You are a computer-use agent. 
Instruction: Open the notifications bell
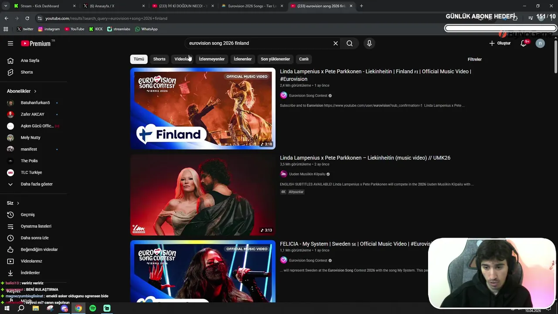click(524, 43)
